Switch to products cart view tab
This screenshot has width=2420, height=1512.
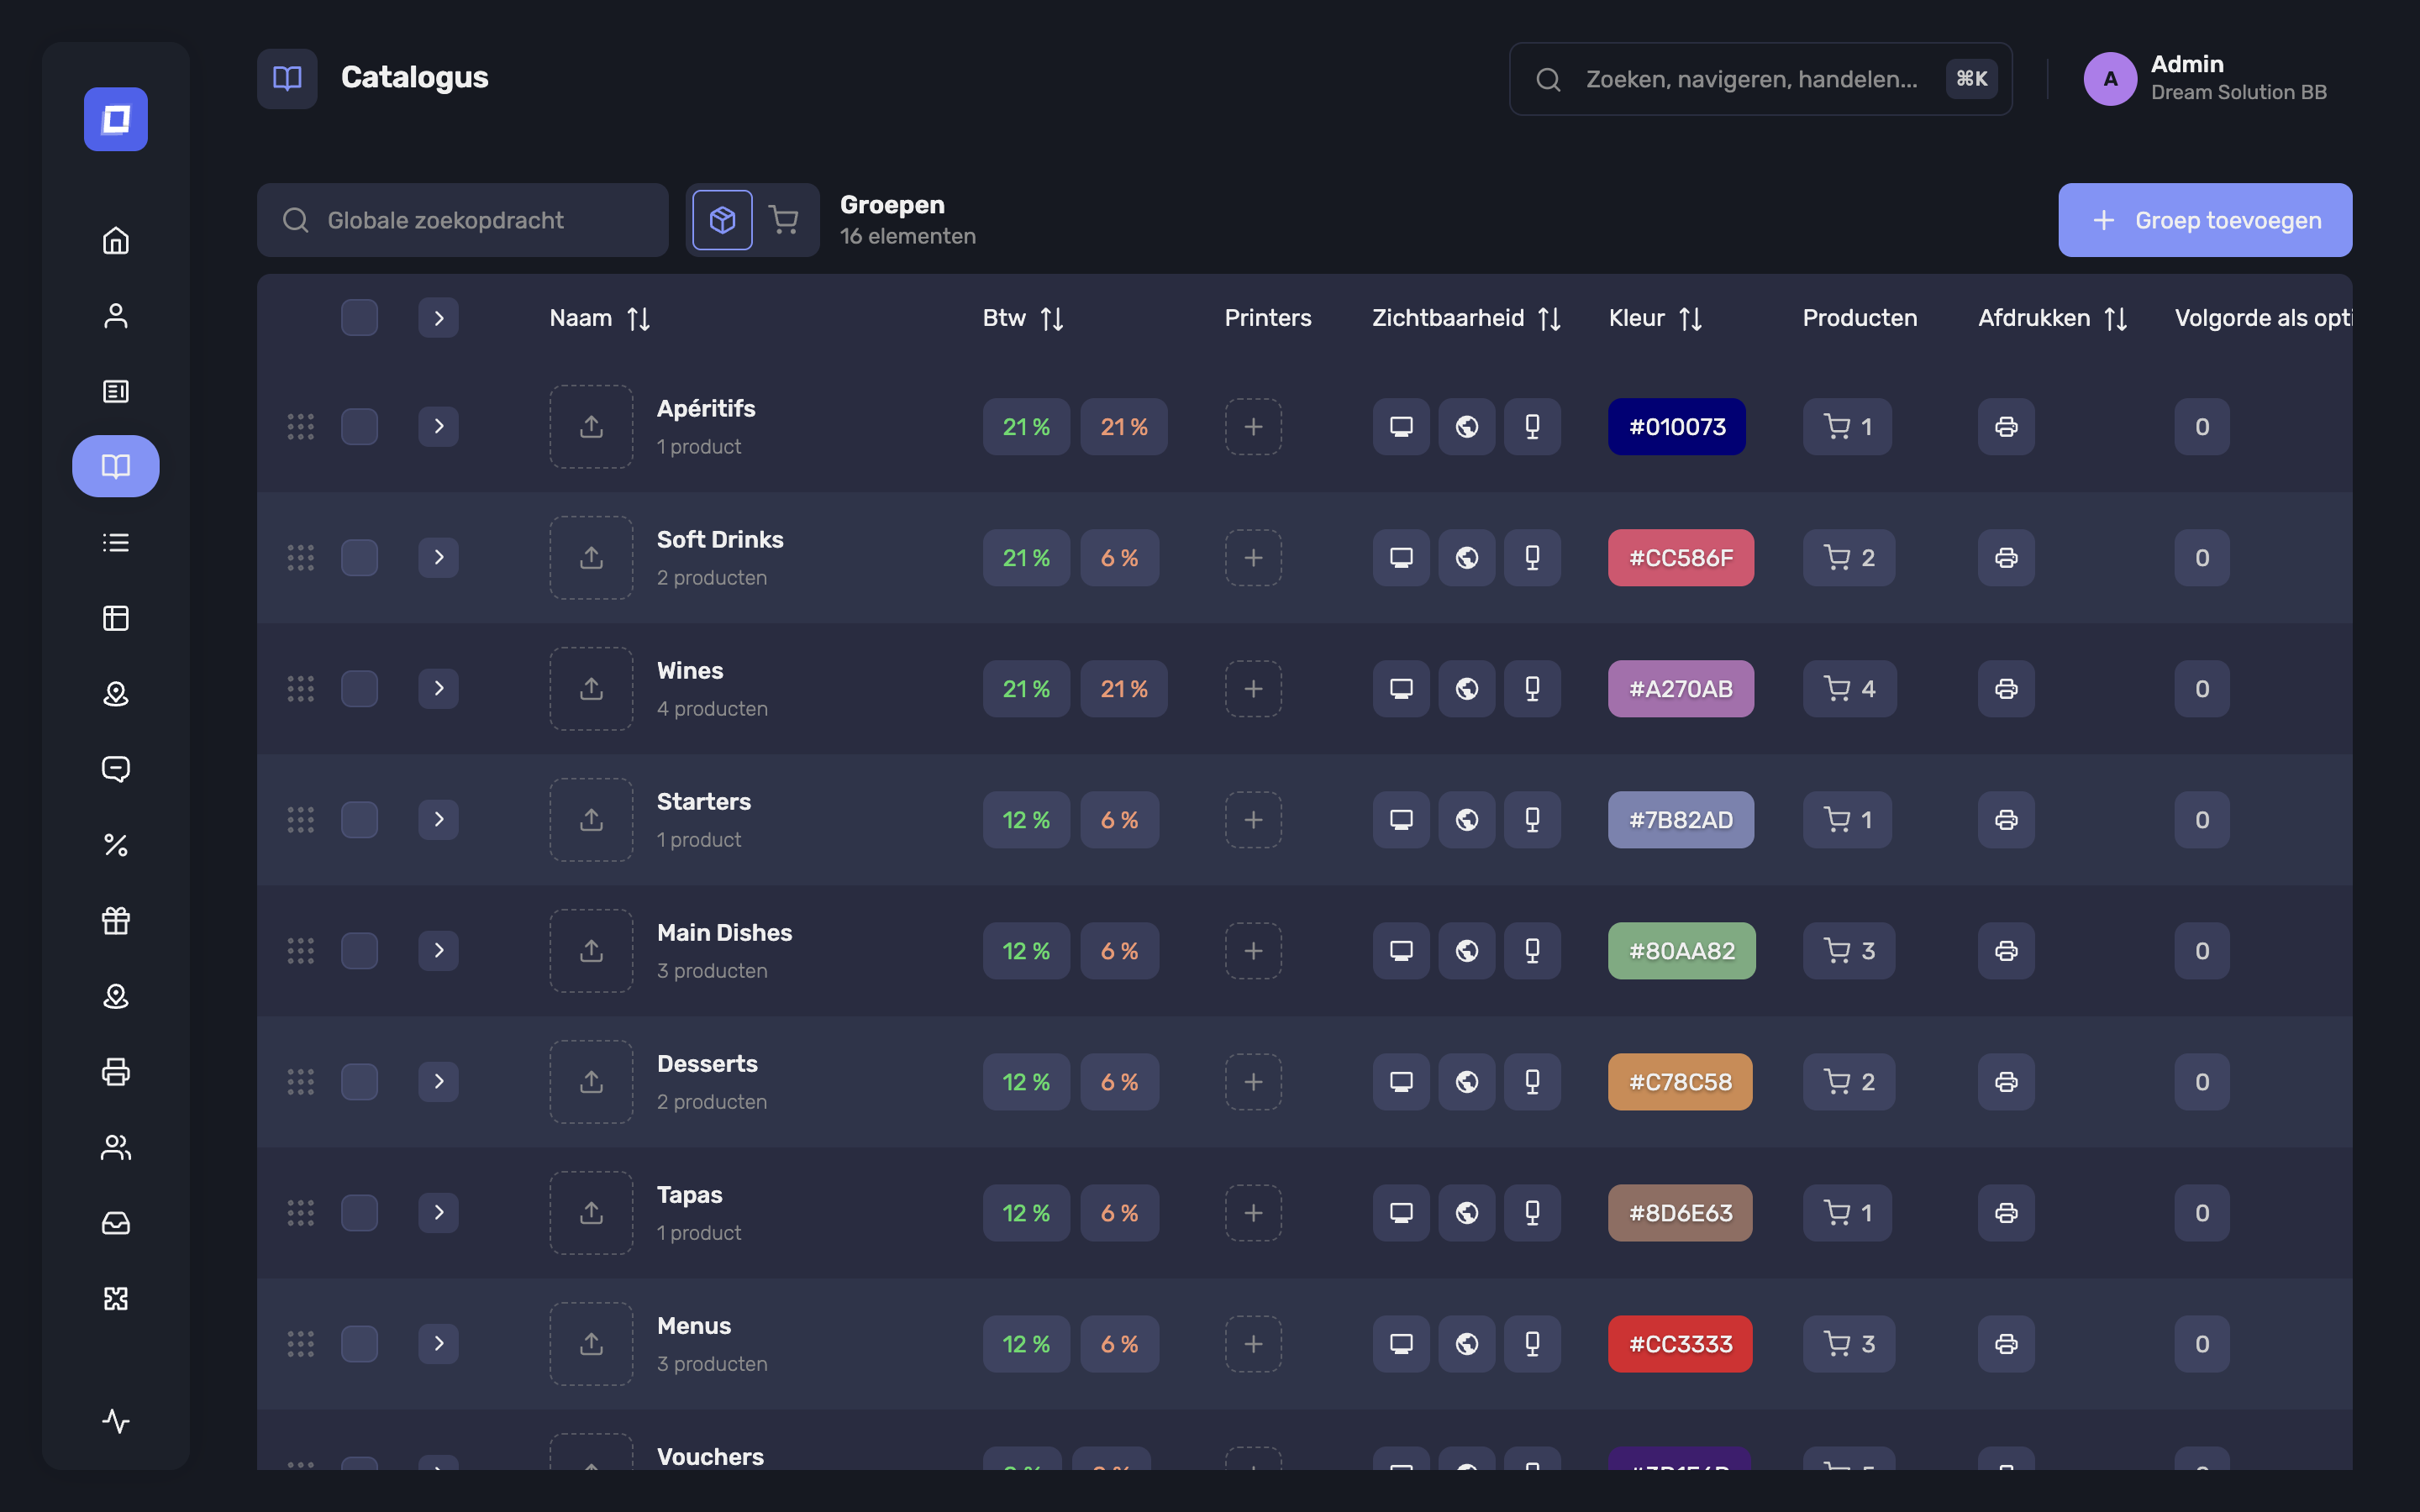point(784,220)
